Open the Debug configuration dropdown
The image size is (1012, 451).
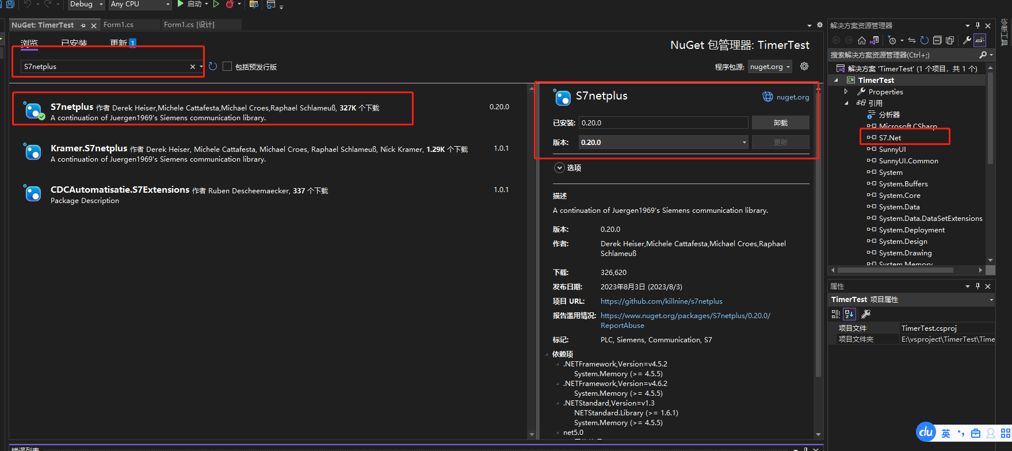(87, 4)
